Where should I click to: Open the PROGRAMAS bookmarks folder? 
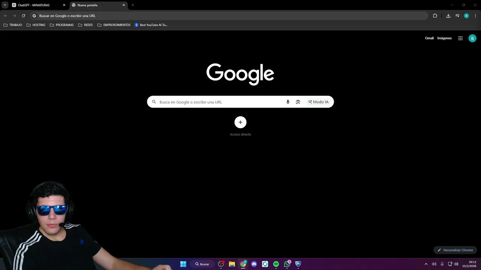click(x=62, y=25)
